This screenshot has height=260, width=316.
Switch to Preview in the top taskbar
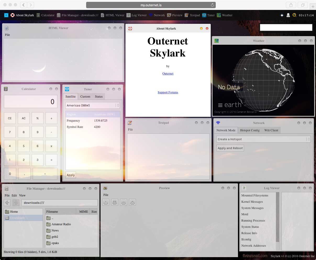pos(175,15)
